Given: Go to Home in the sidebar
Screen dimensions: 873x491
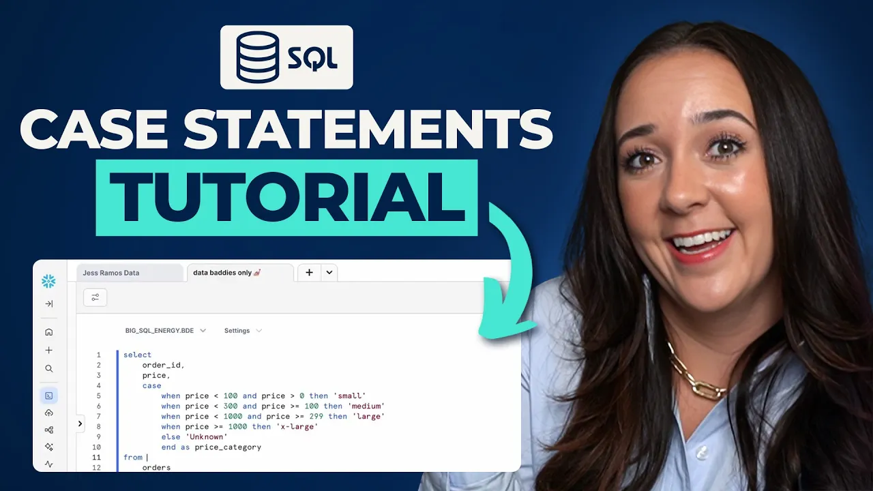Looking at the screenshot, I should [x=48, y=332].
